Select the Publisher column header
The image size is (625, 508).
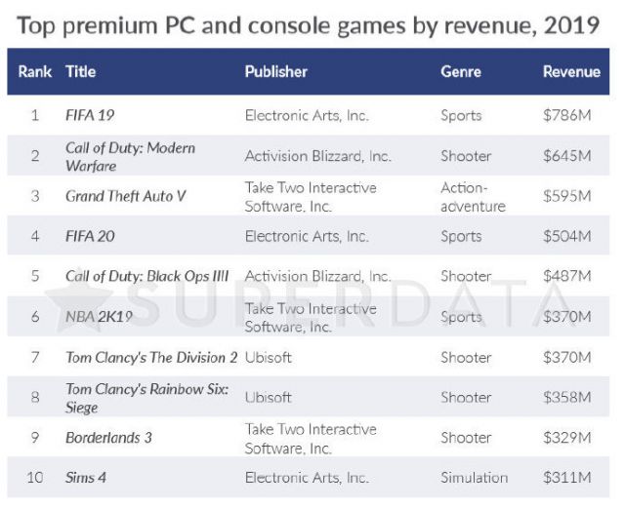click(x=276, y=72)
